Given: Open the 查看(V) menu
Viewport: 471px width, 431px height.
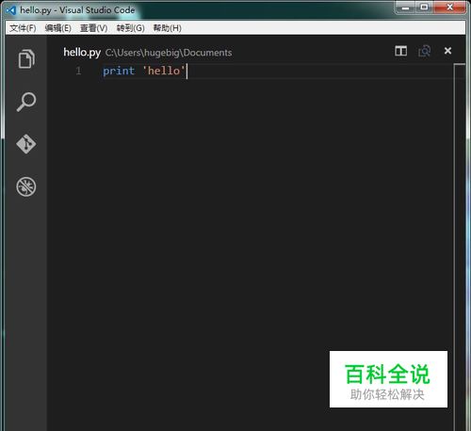Looking at the screenshot, I should (93, 28).
